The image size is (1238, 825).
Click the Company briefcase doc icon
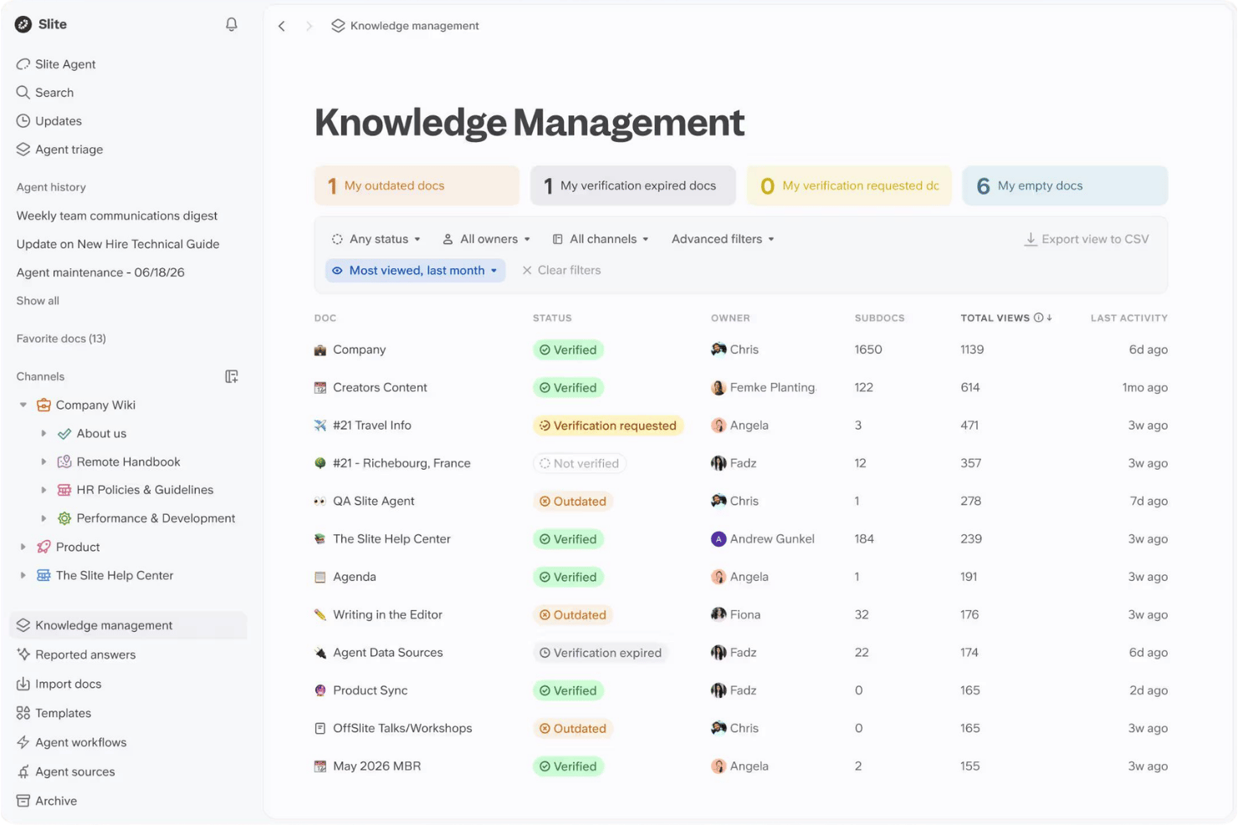pyautogui.click(x=320, y=350)
